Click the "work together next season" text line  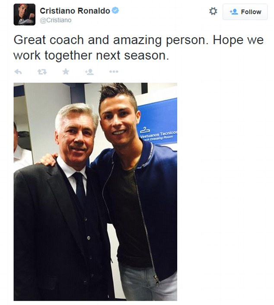coord(91,55)
